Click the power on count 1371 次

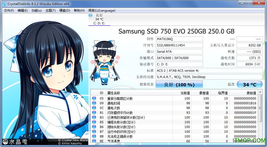click(x=250, y=58)
